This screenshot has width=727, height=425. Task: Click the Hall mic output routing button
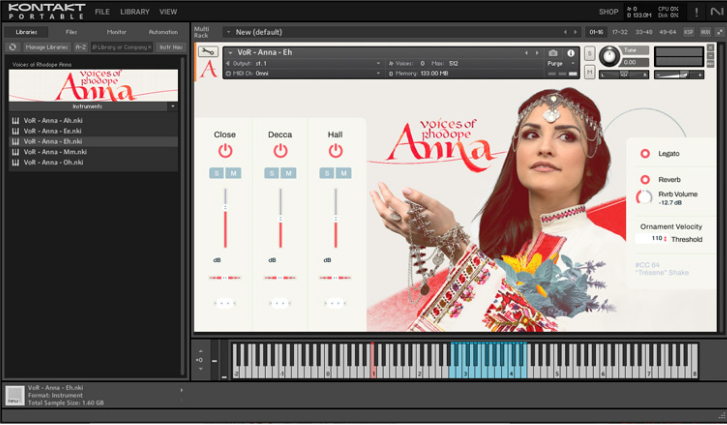click(335, 303)
